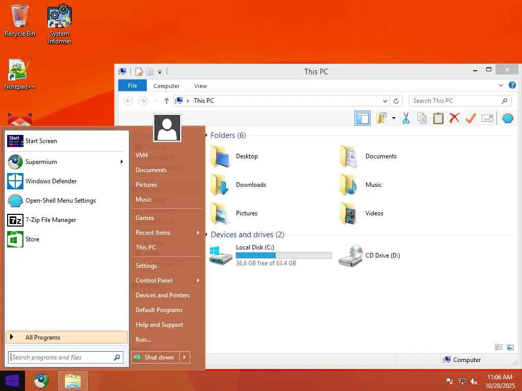Click Shut down button
Screen dimensions: 522x391
click(x=155, y=357)
